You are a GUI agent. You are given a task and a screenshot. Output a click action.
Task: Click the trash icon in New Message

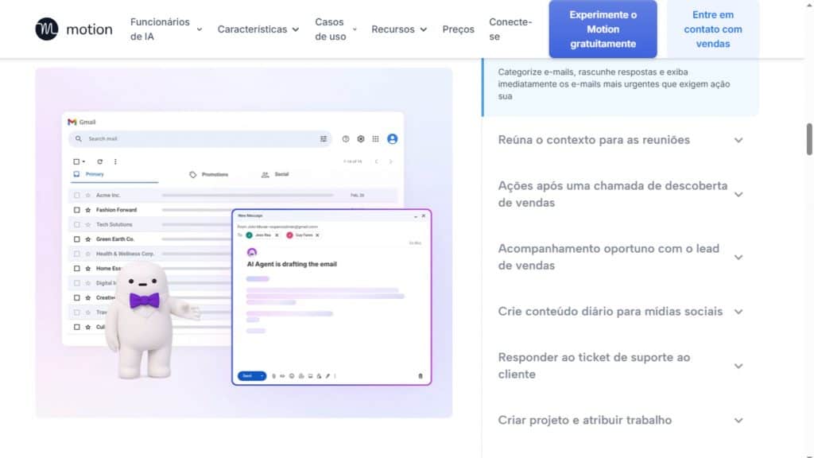[421, 375]
